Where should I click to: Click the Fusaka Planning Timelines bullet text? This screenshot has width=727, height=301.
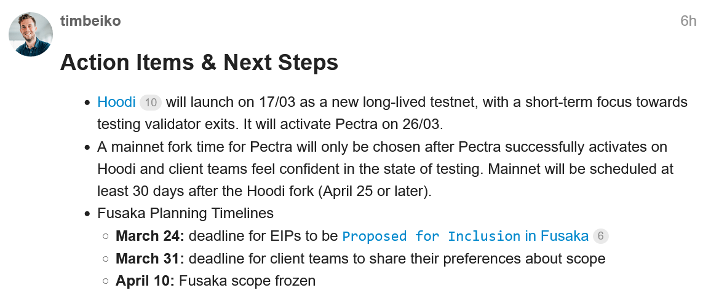click(185, 213)
